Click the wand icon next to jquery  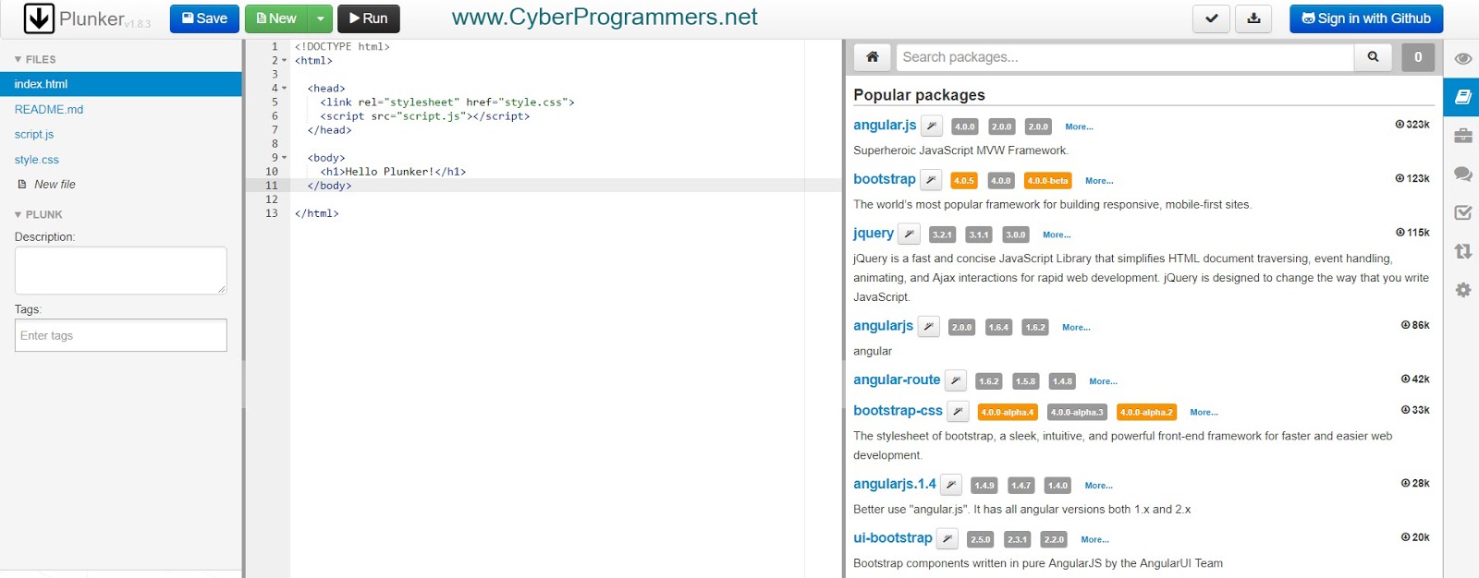pos(909,234)
